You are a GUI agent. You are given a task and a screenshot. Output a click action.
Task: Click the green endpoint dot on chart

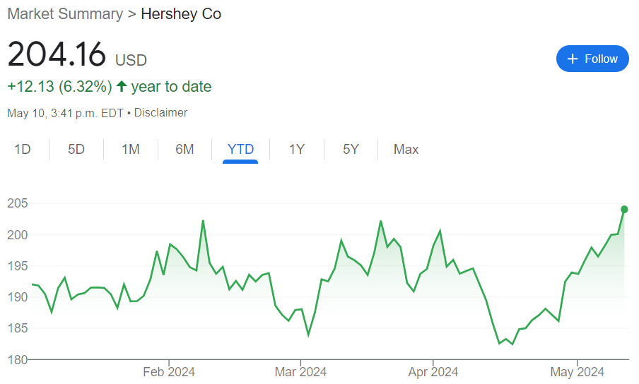[x=624, y=209]
